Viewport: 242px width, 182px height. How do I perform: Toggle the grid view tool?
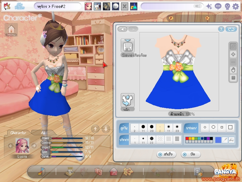click(233, 78)
